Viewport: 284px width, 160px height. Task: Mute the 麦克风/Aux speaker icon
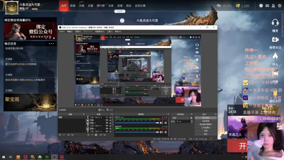(161, 123)
